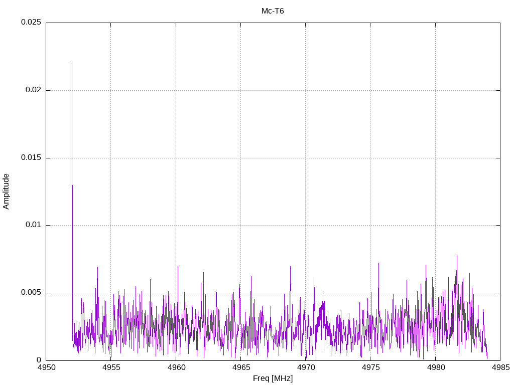Click the peak tip just past 4960 MHz
The image size is (514, 385).
(177, 266)
